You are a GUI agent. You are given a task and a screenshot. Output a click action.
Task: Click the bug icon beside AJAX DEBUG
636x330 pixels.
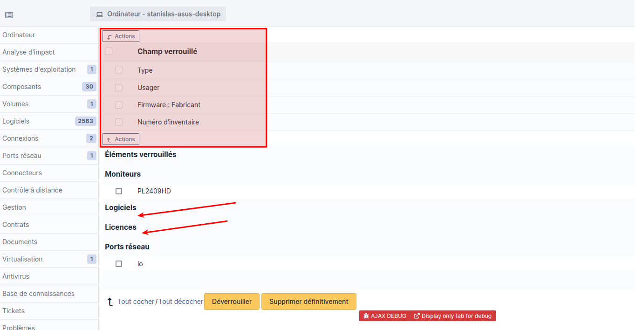pos(366,316)
